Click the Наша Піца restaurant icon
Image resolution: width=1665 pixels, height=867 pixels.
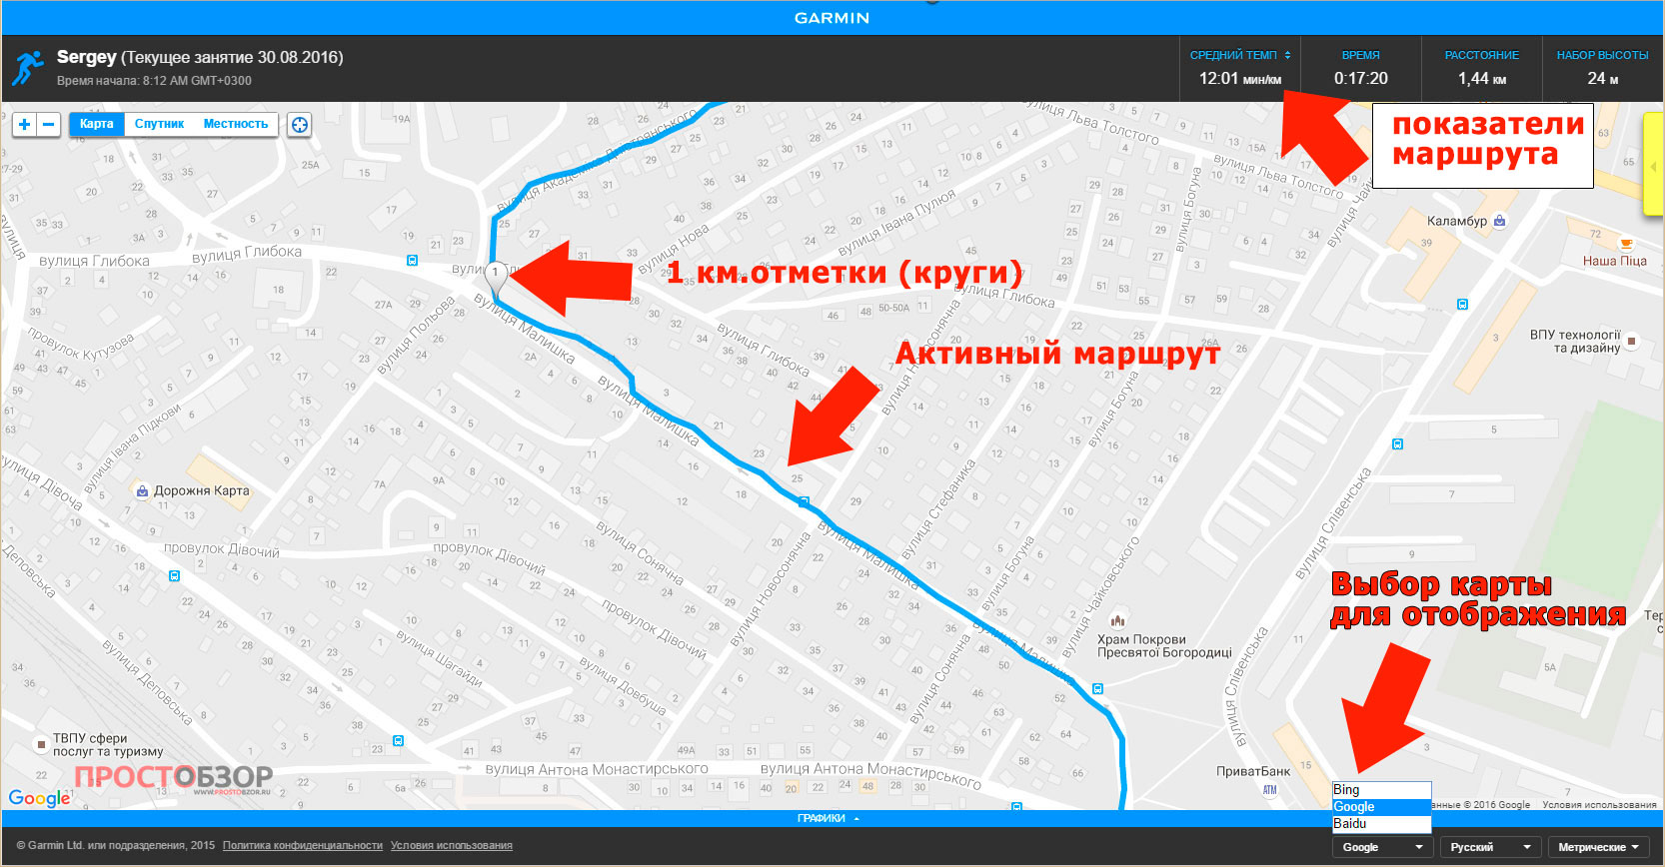pos(1626,244)
